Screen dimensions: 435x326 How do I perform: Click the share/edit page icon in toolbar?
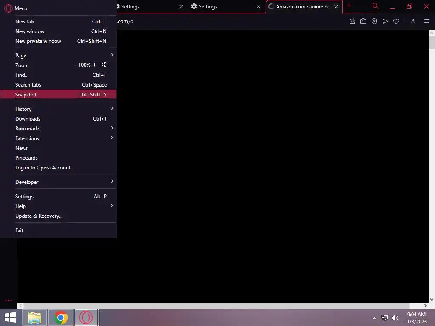click(352, 21)
